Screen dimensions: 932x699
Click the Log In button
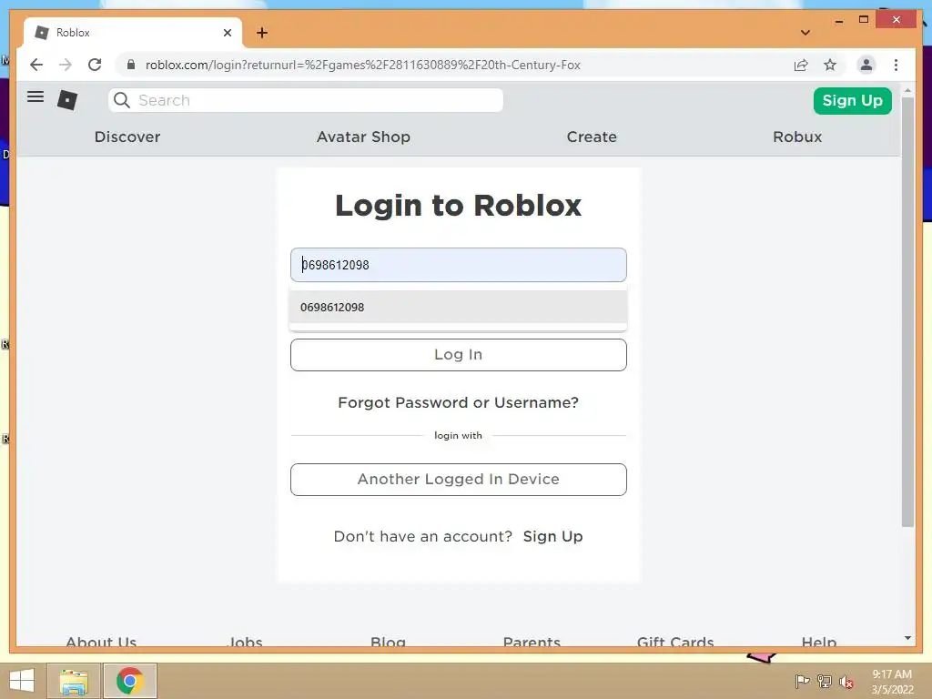[459, 355]
